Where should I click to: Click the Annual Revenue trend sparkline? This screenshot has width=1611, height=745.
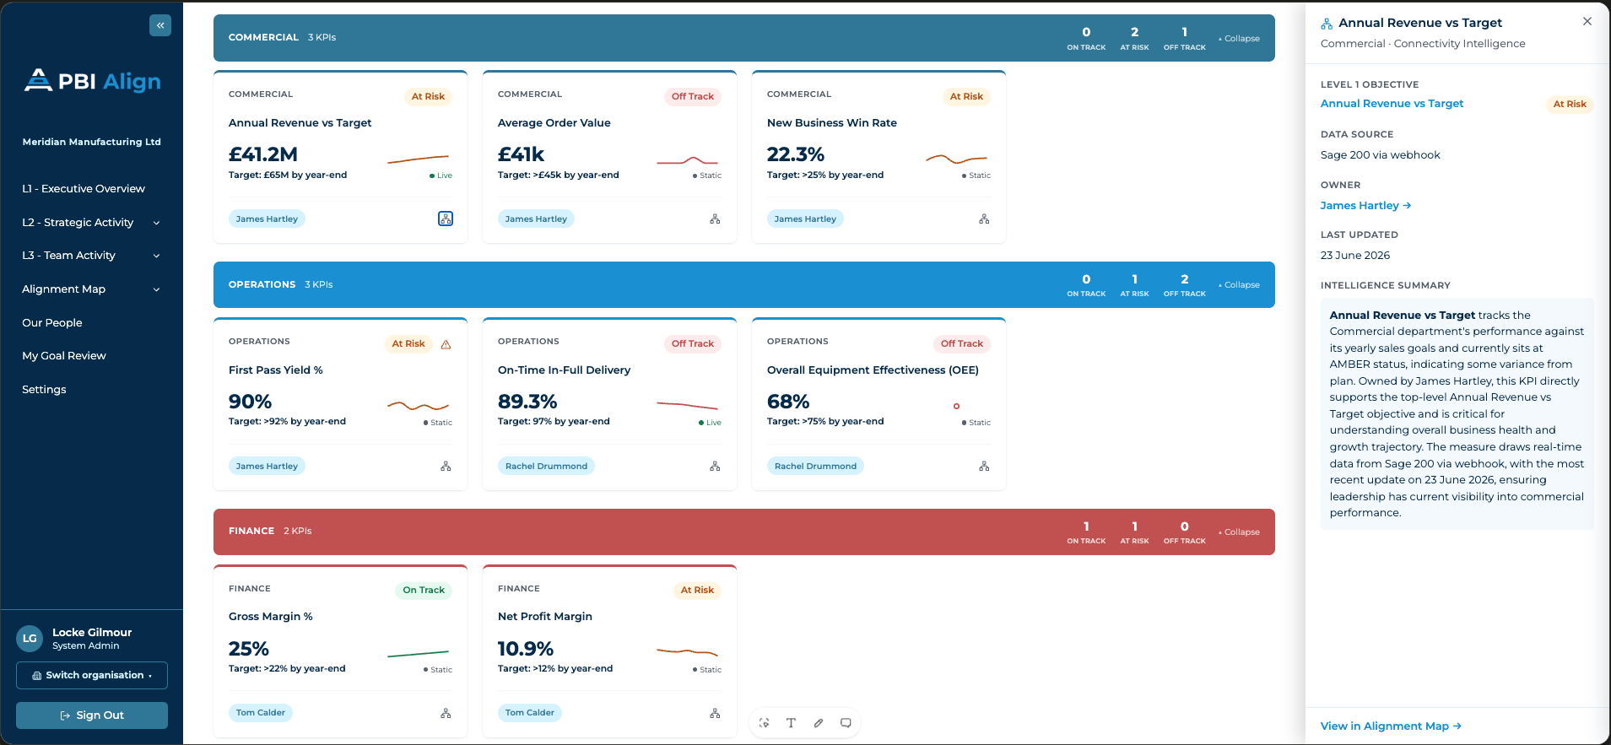coord(418,159)
